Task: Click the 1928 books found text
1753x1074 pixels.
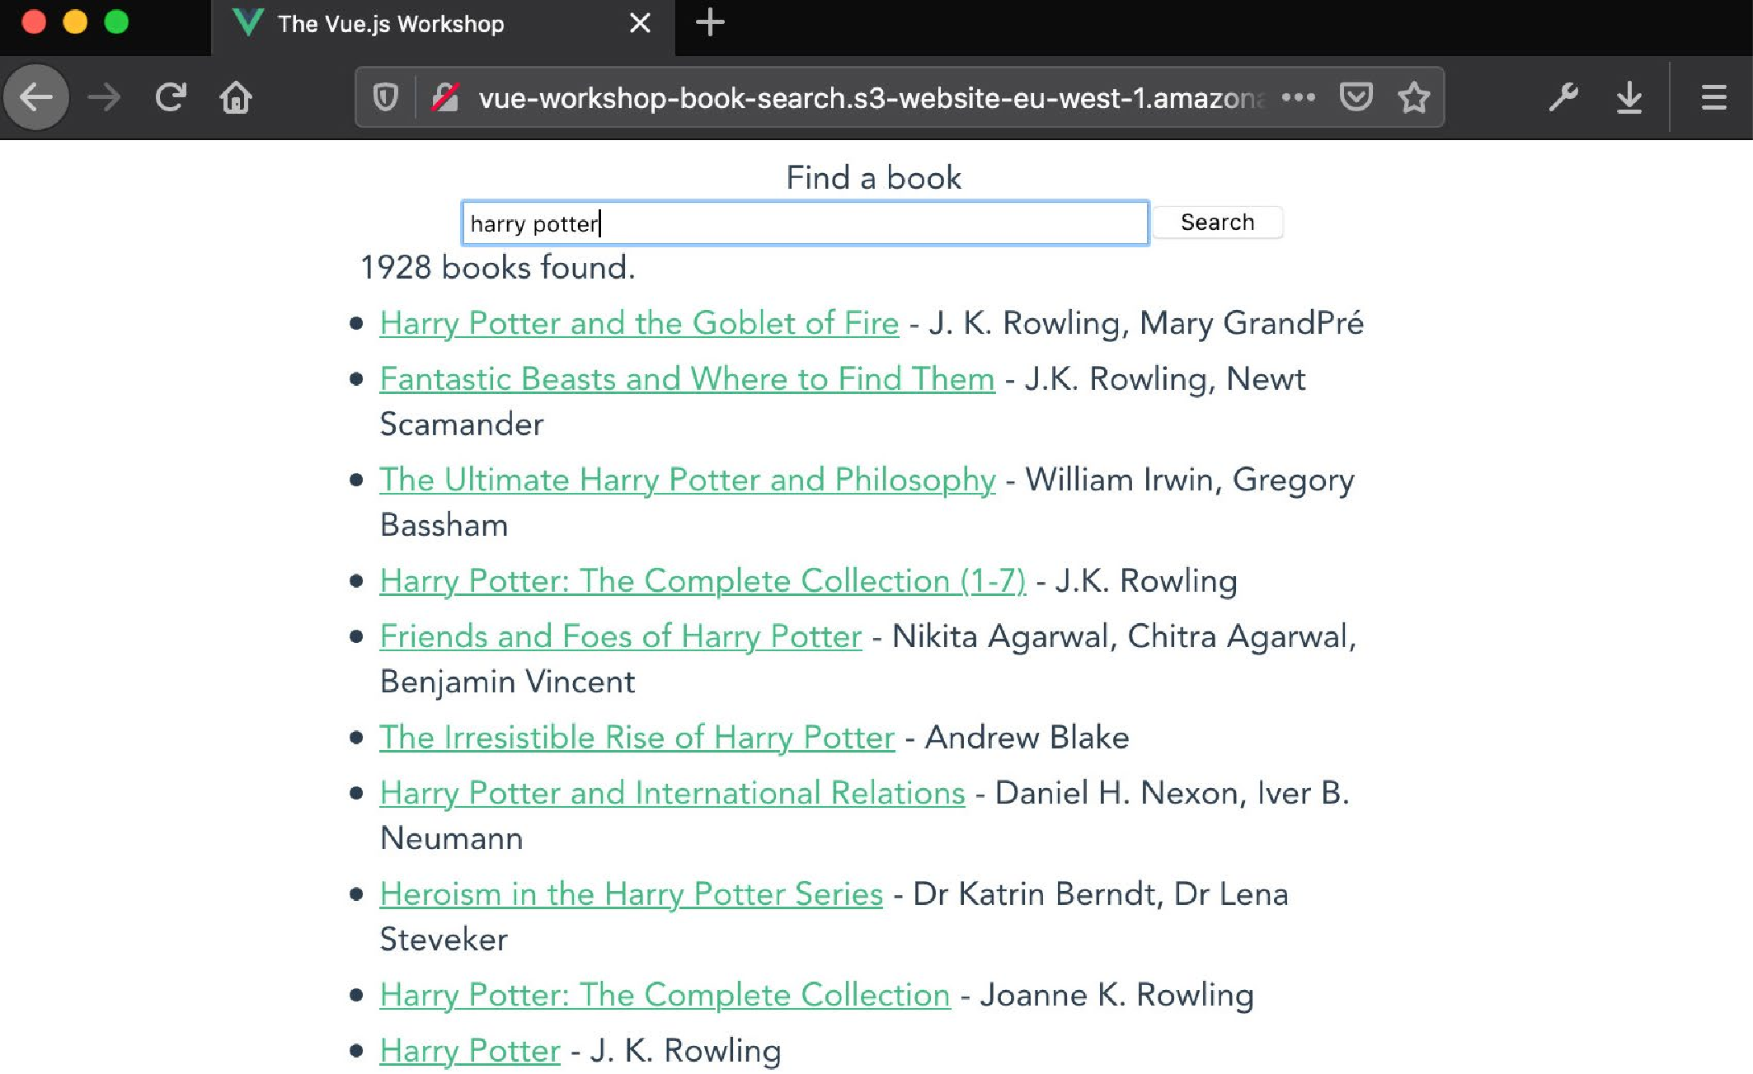Action: tap(498, 268)
